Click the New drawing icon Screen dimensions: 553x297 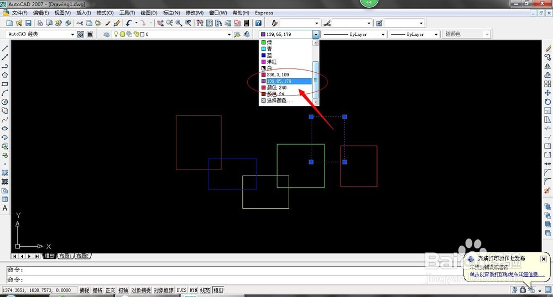pos(10,23)
